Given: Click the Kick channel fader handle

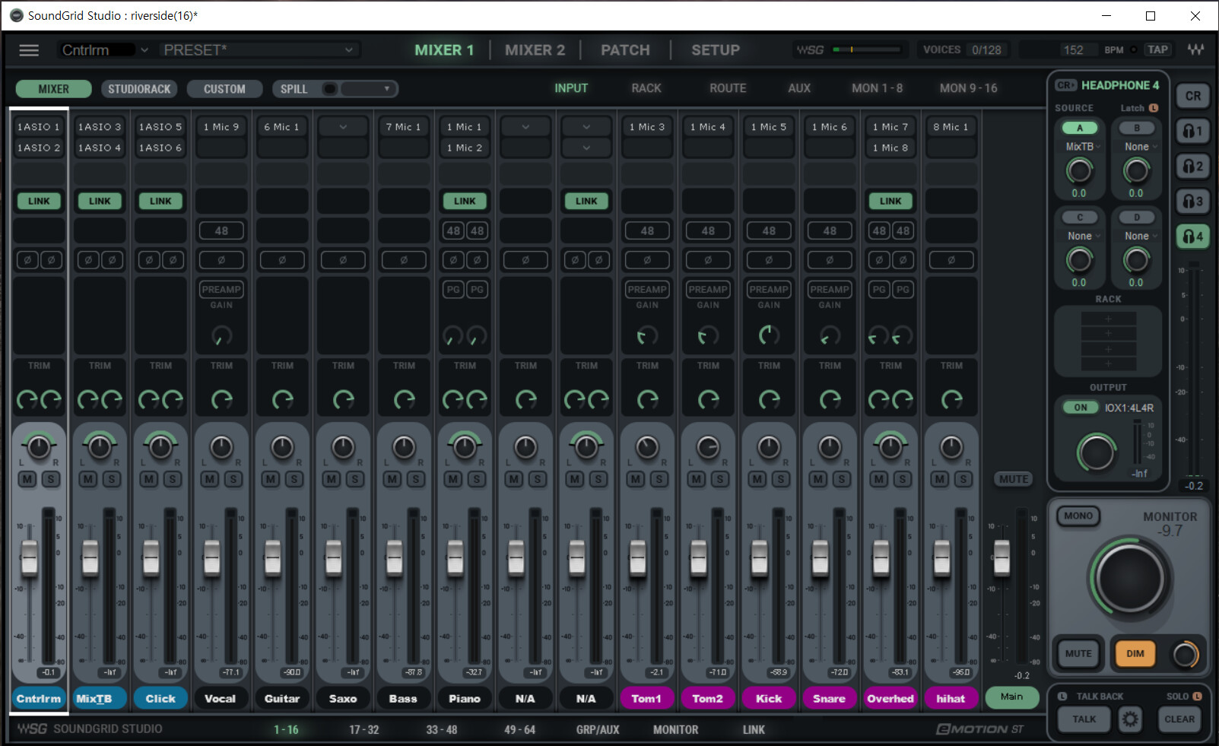Looking at the screenshot, I should coord(759,557).
